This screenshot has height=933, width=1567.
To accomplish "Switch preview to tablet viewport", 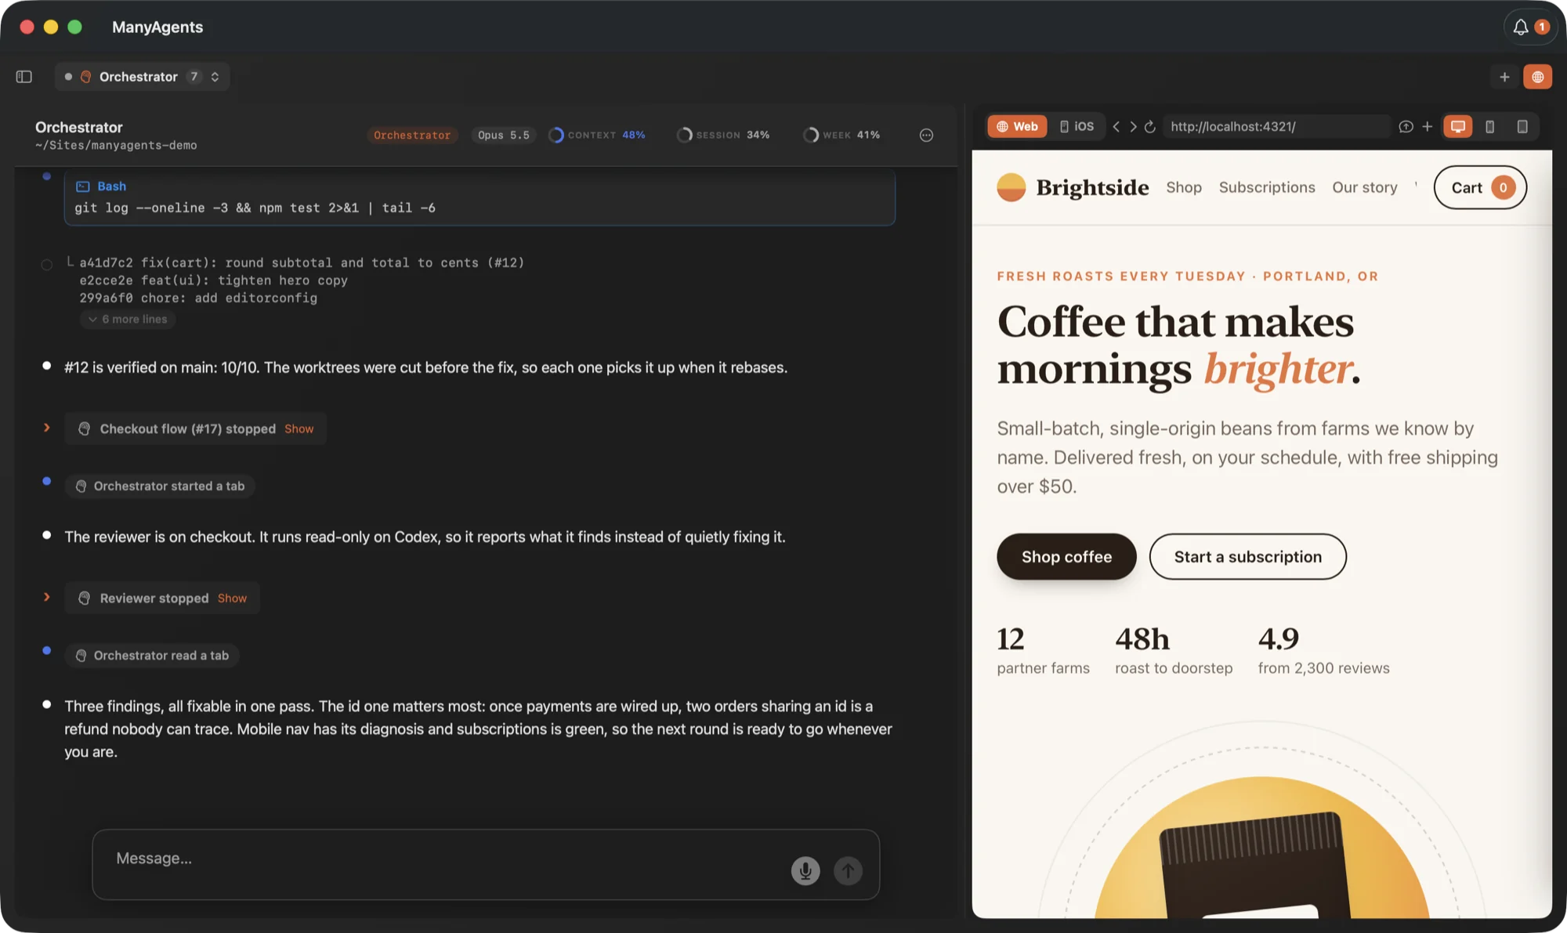I will [1522, 127].
